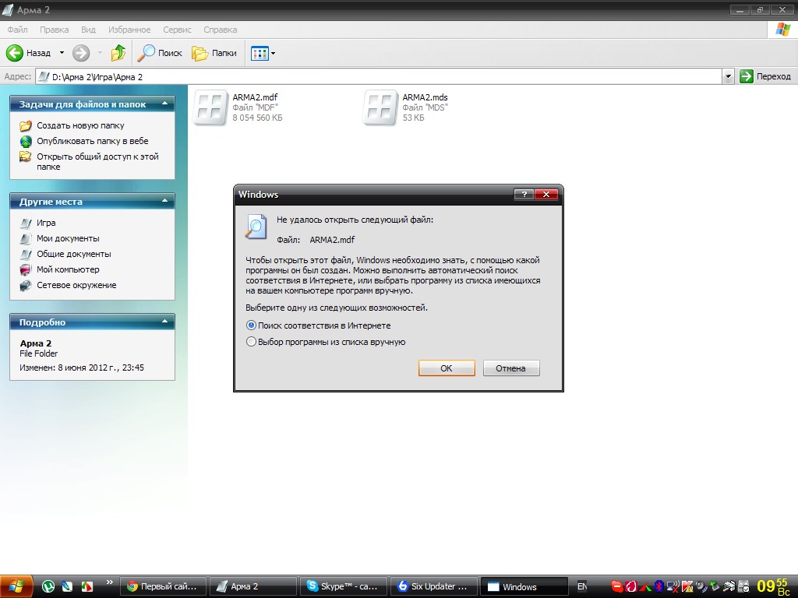Click the help question mark in dialog
Image resolution: width=798 pixels, height=598 pixels.
pos(524,194)
